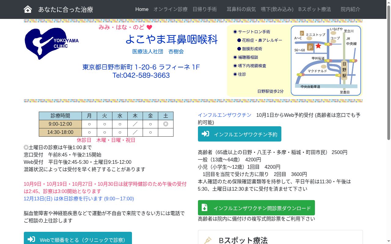
Task: Click the 診療時間 table header
Action: (x=60, y=116)
